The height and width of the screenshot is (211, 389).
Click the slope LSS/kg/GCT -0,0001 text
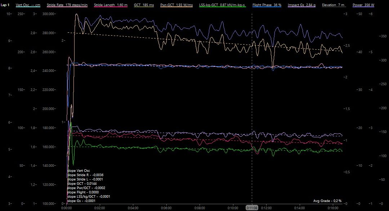[89, 196]
